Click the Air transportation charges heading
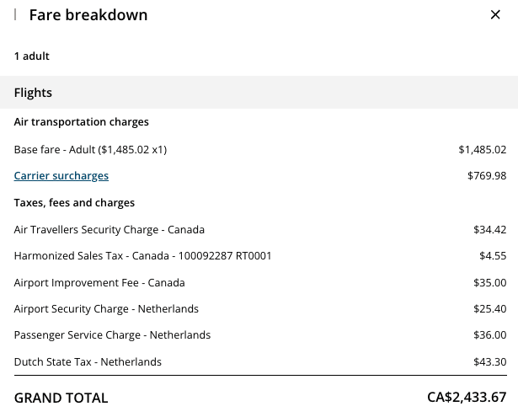The height and width of the screenshot is (417, 518). (82, 122)
